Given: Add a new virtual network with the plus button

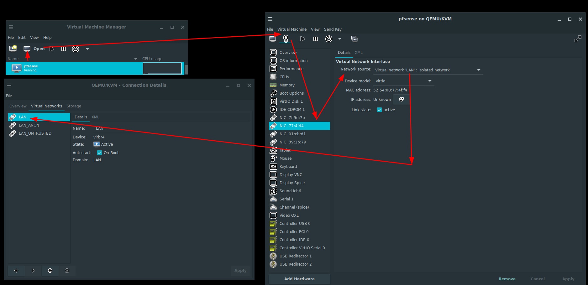Looking at the screenshot, I should [x=16, y=271].
